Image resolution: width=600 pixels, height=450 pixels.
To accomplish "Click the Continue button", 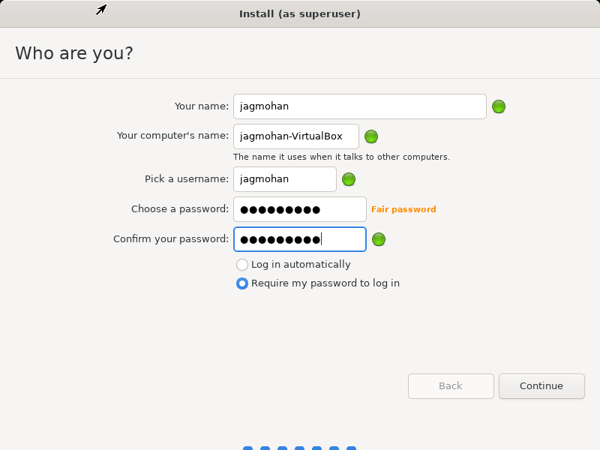I will (541, 386).
